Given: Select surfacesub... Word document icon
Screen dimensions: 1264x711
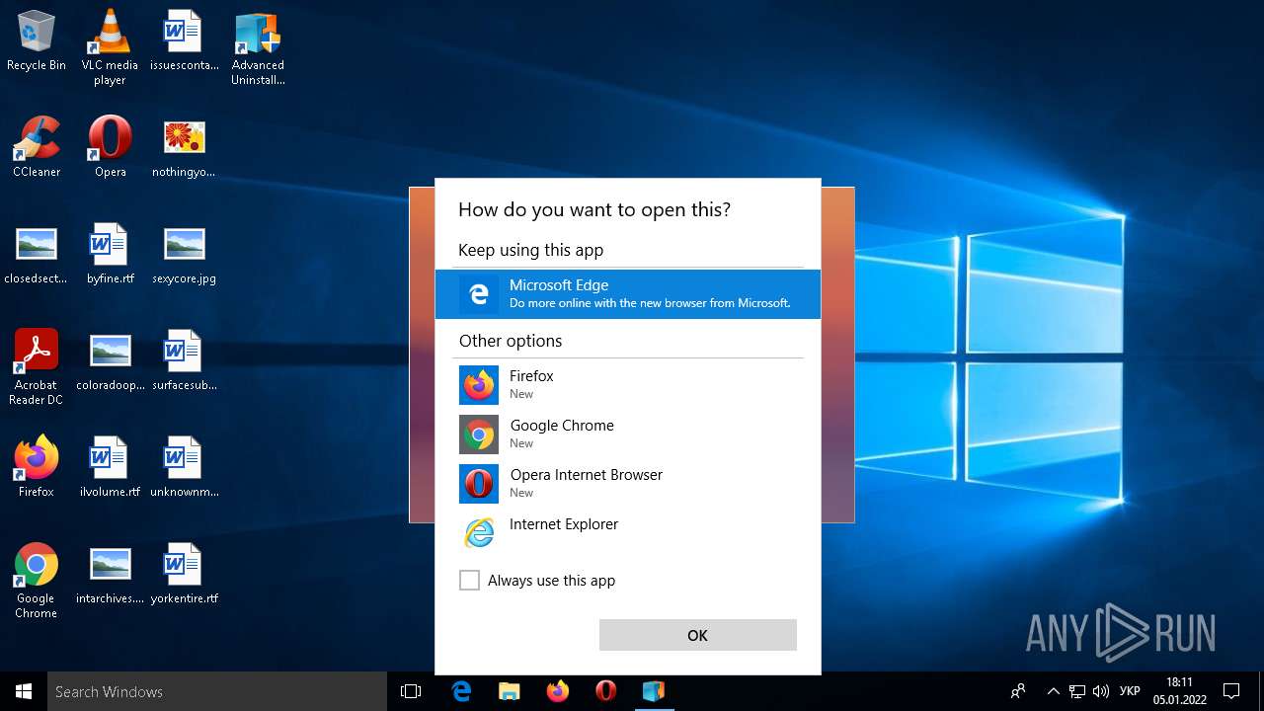Looking at the screenshot, I should pyautogui.click(x=184, y=360).
